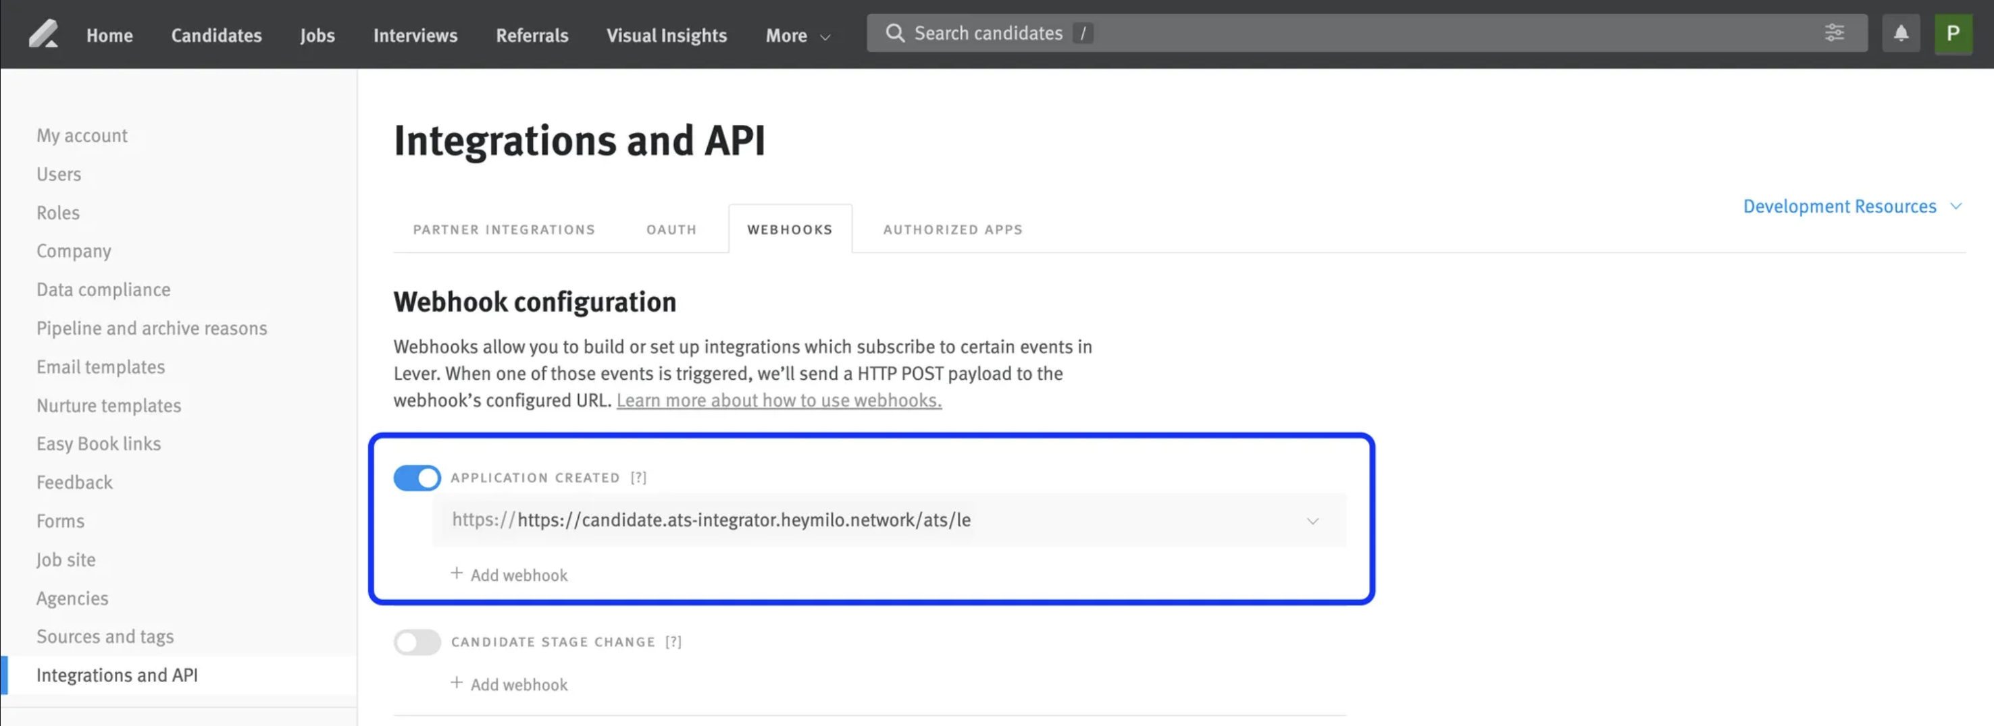The height and width of the screenshot is (726, 1994).
Task: Click the search magnifier icon
Action: pos(895,33)
